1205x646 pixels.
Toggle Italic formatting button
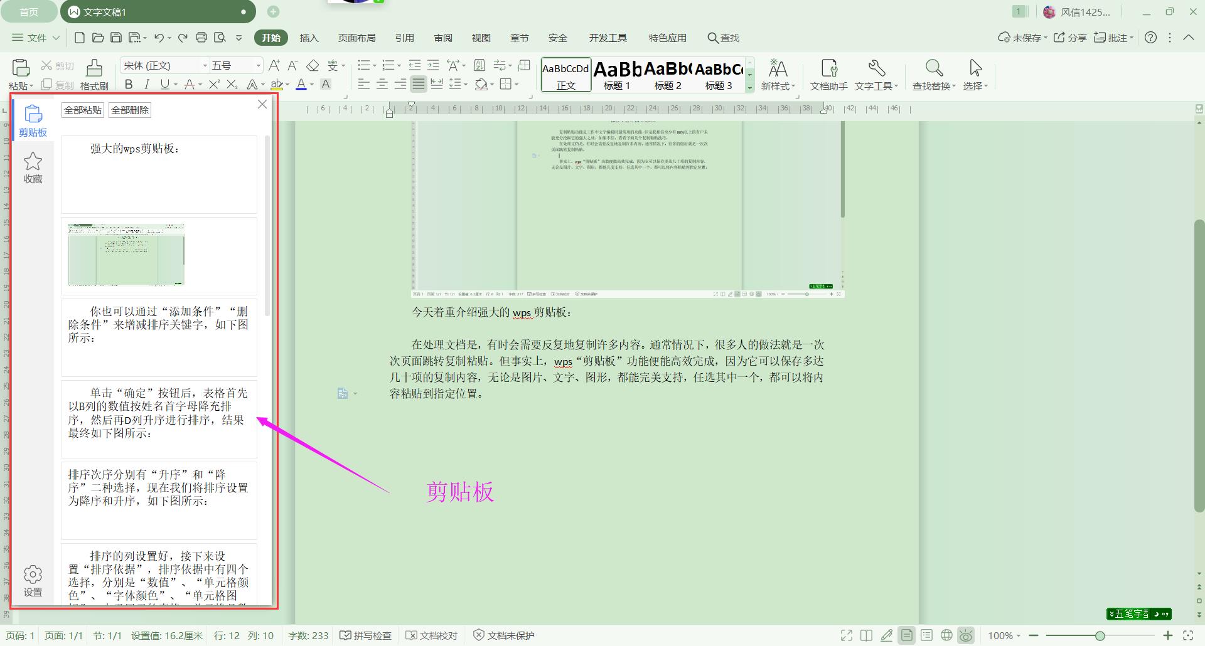(147, 85)
